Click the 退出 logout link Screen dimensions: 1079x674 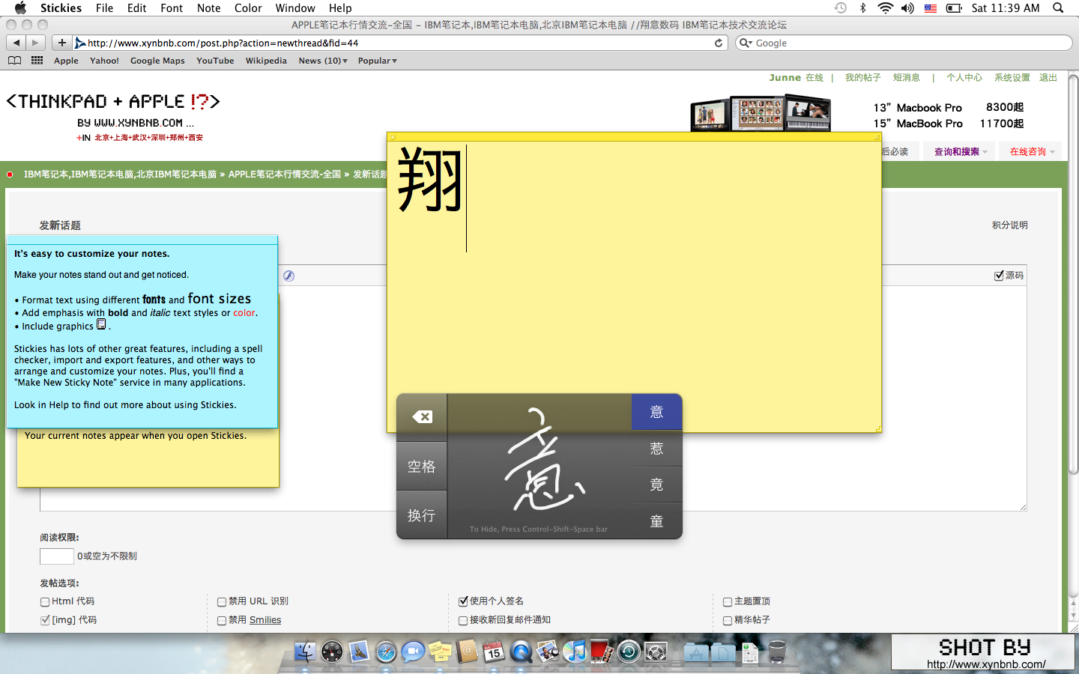click(x=1048, y=77)
